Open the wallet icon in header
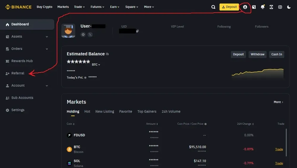Image resolution: width=297 pixels, height=168 pixels. [254, 7]
